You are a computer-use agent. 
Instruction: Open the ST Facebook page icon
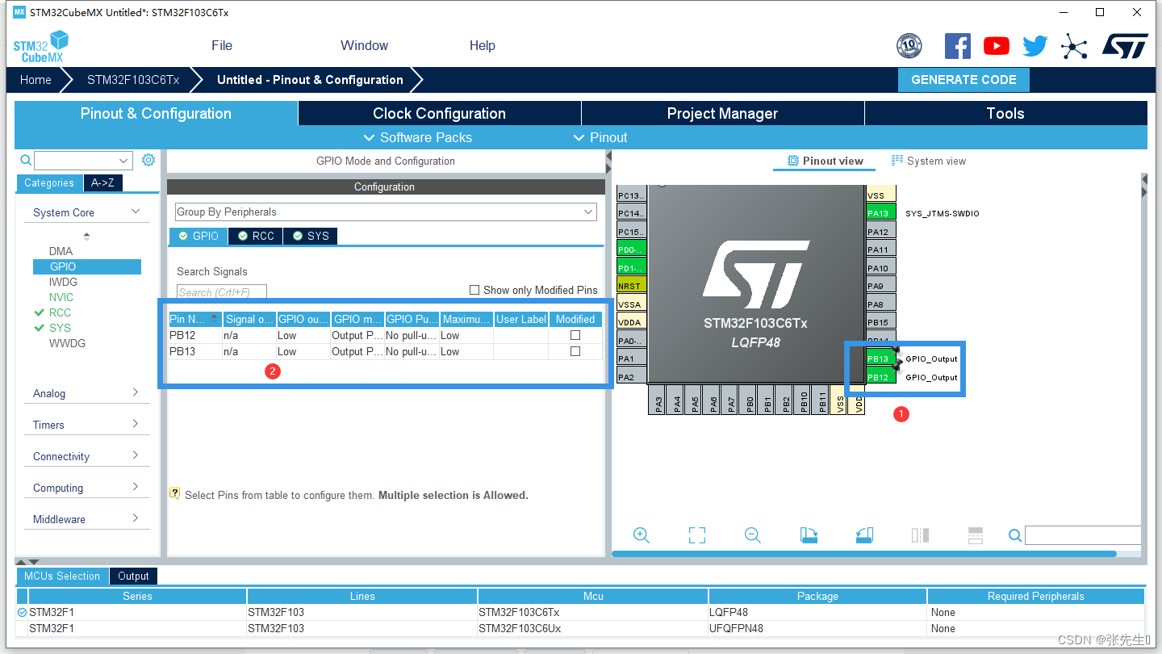point(958,46)
